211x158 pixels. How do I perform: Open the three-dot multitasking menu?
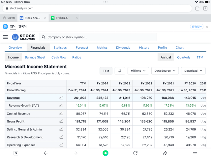tap(105, 2)
